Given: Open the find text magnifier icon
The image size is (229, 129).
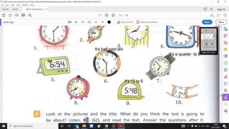Looking at the screenshot, I should click(30, 15).
